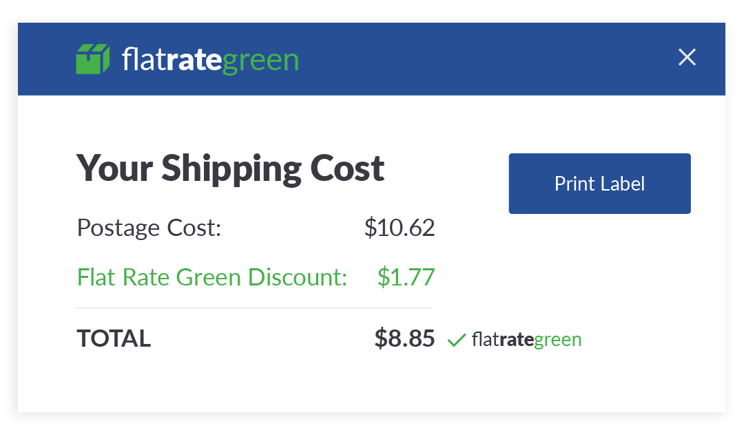The width and height of the screenshot is (744, 443).
Task: Select the flatrategreen logo at top left
Action: (x=186, y=59)
